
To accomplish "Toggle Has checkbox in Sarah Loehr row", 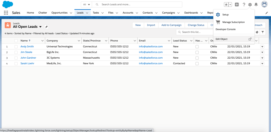I will 197,64.
